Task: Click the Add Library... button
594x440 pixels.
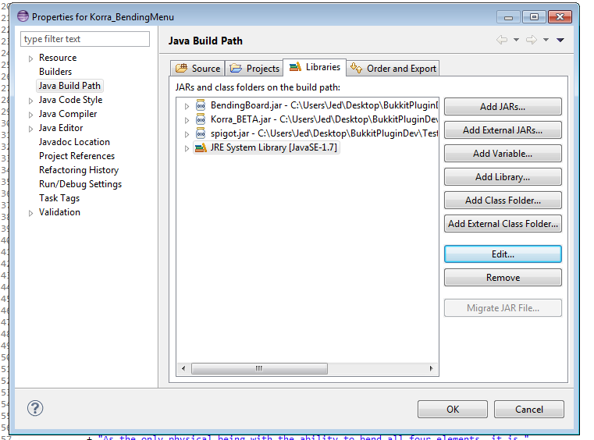Action: pos(503,177)
